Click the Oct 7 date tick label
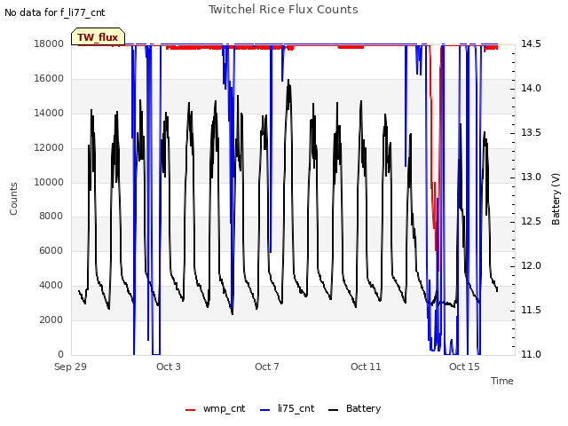Image resolution: width=568 pixels, height=426 pixels. [267, 367]
